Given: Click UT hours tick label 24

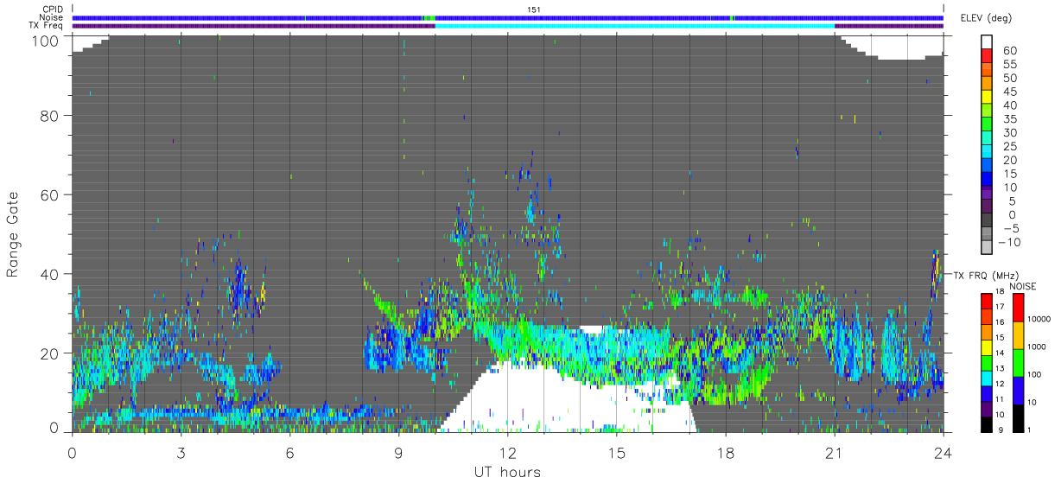Looking at the screenshot, I should (943, 453).
